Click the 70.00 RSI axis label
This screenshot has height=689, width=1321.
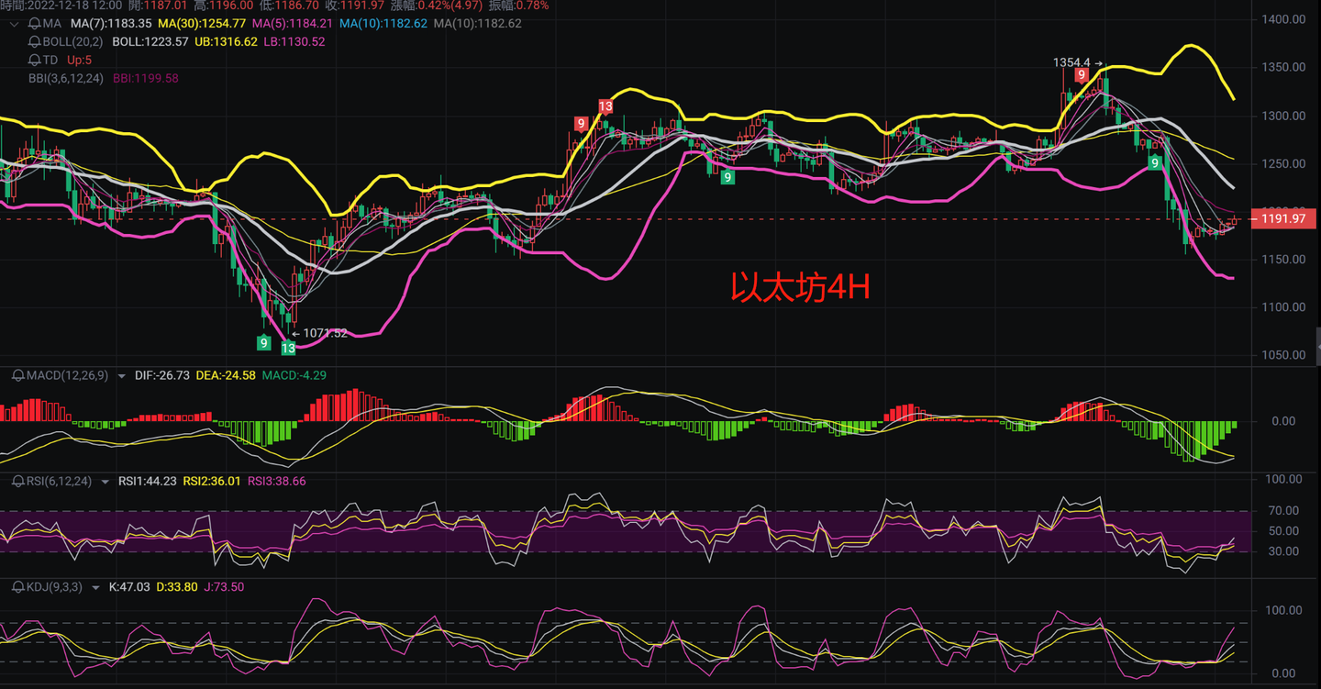(x=1285, y=510)
